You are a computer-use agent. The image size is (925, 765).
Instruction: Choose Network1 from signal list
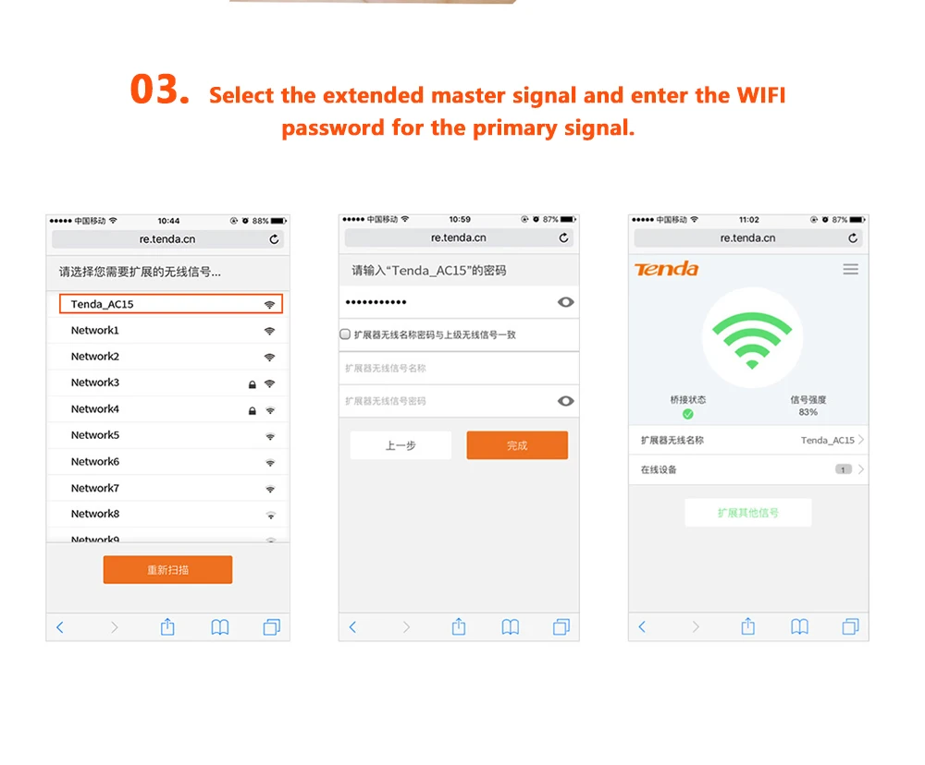click(x=168, y=331)
